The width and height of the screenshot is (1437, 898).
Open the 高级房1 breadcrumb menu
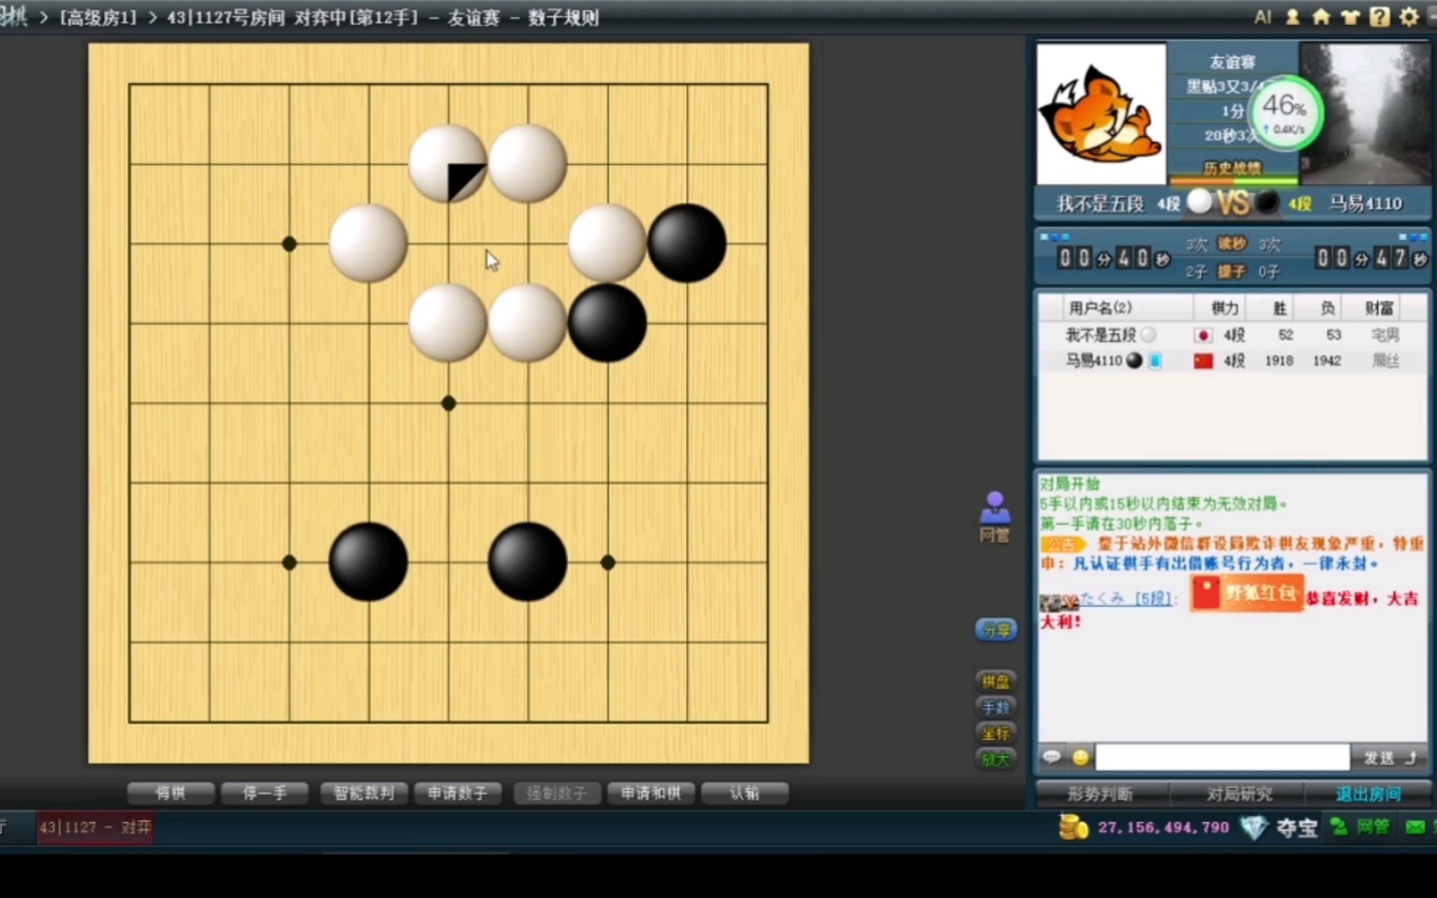pos(98,17)
